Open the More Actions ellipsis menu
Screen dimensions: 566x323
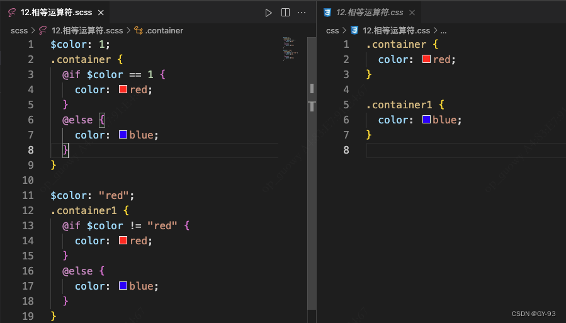[302, 13]
